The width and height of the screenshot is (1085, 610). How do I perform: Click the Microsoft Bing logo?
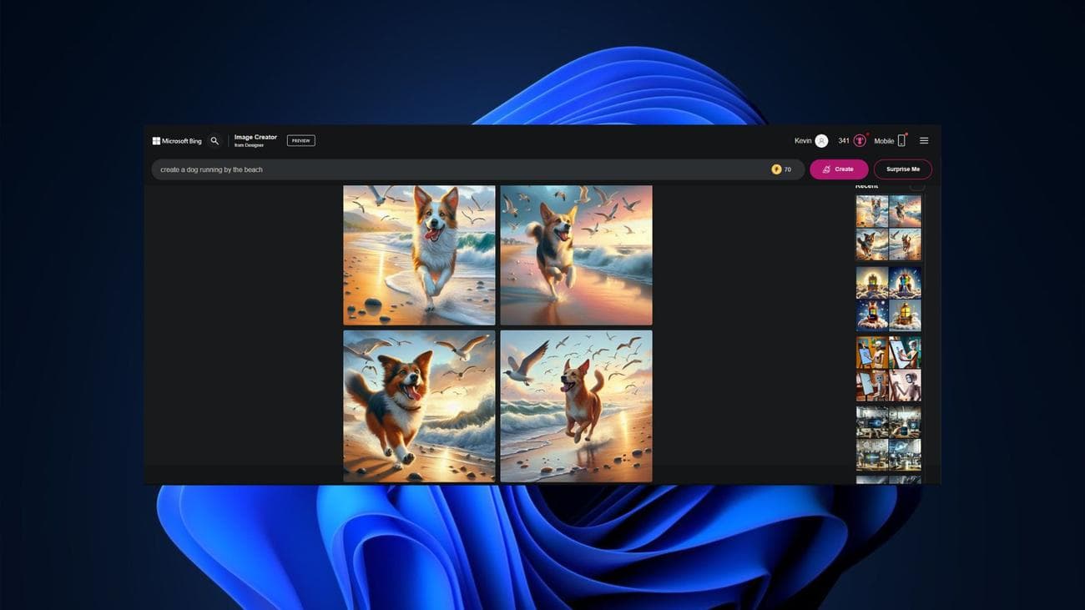177,141
